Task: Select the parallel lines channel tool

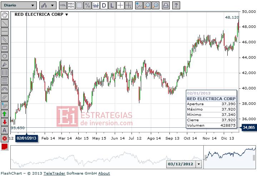Action: tap(5, 40)
